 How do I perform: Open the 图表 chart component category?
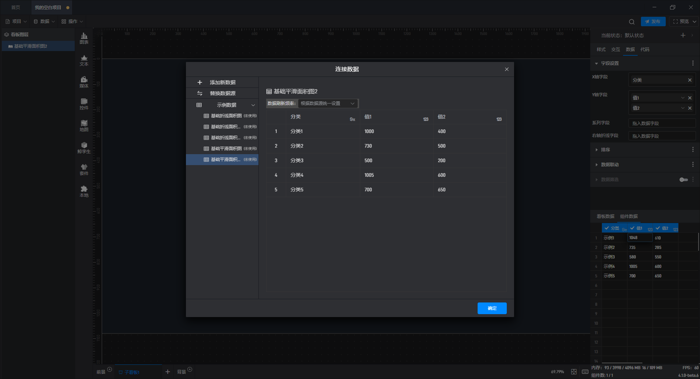(x=84, y=38)
